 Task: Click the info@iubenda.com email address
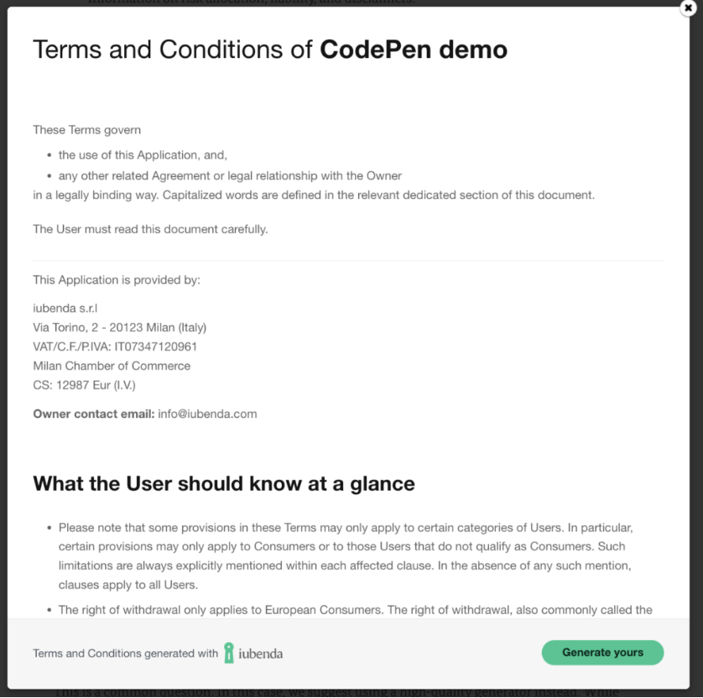pyautogui.click(x=207, y=414)
